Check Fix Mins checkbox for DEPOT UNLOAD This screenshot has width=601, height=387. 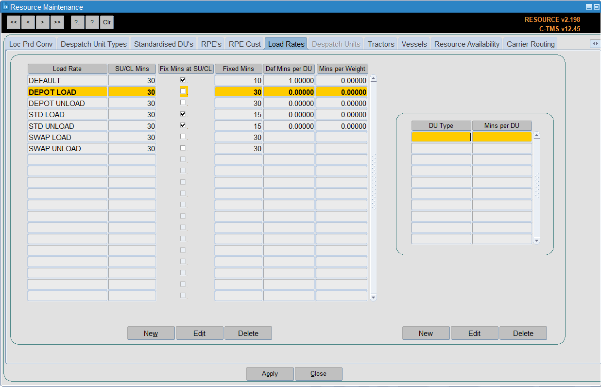tap(183, 103)
